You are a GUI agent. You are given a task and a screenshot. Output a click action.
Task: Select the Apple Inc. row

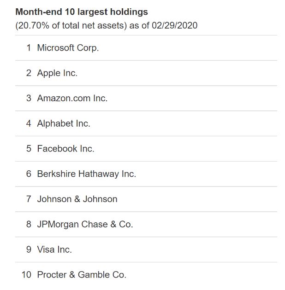coord(57,73)
